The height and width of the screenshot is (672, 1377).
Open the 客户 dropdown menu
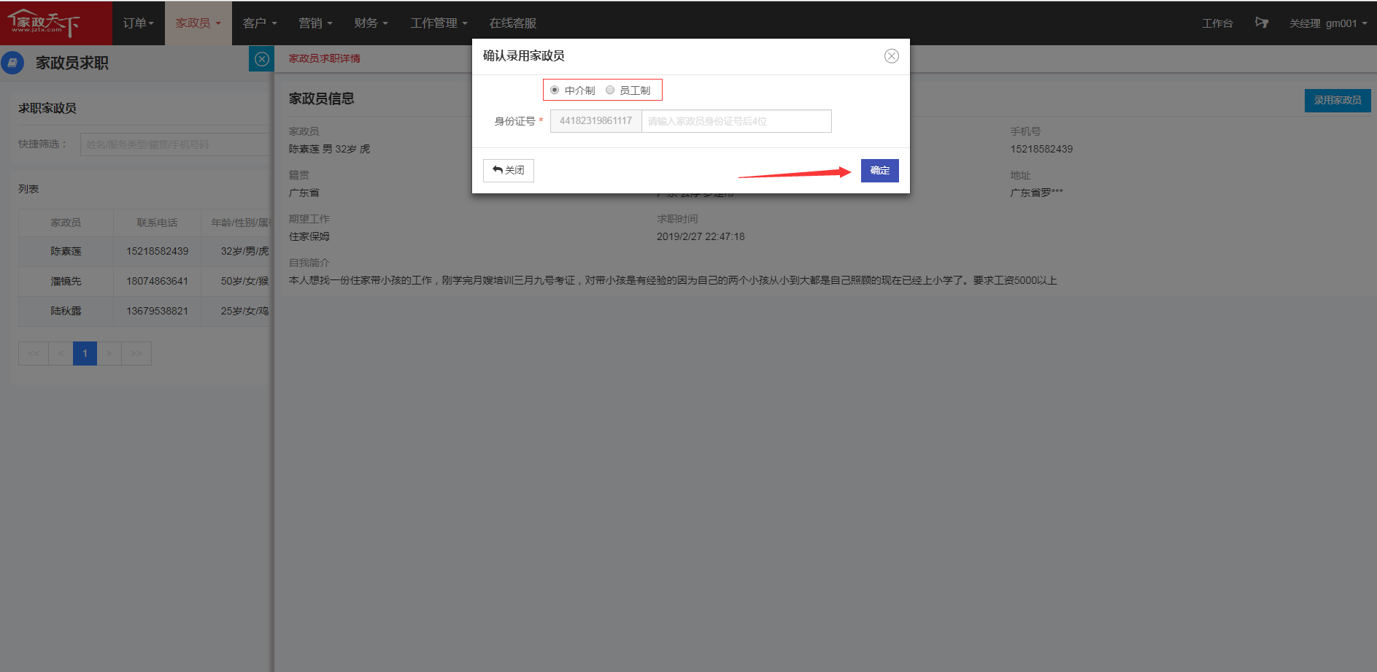tap(260, 23)
